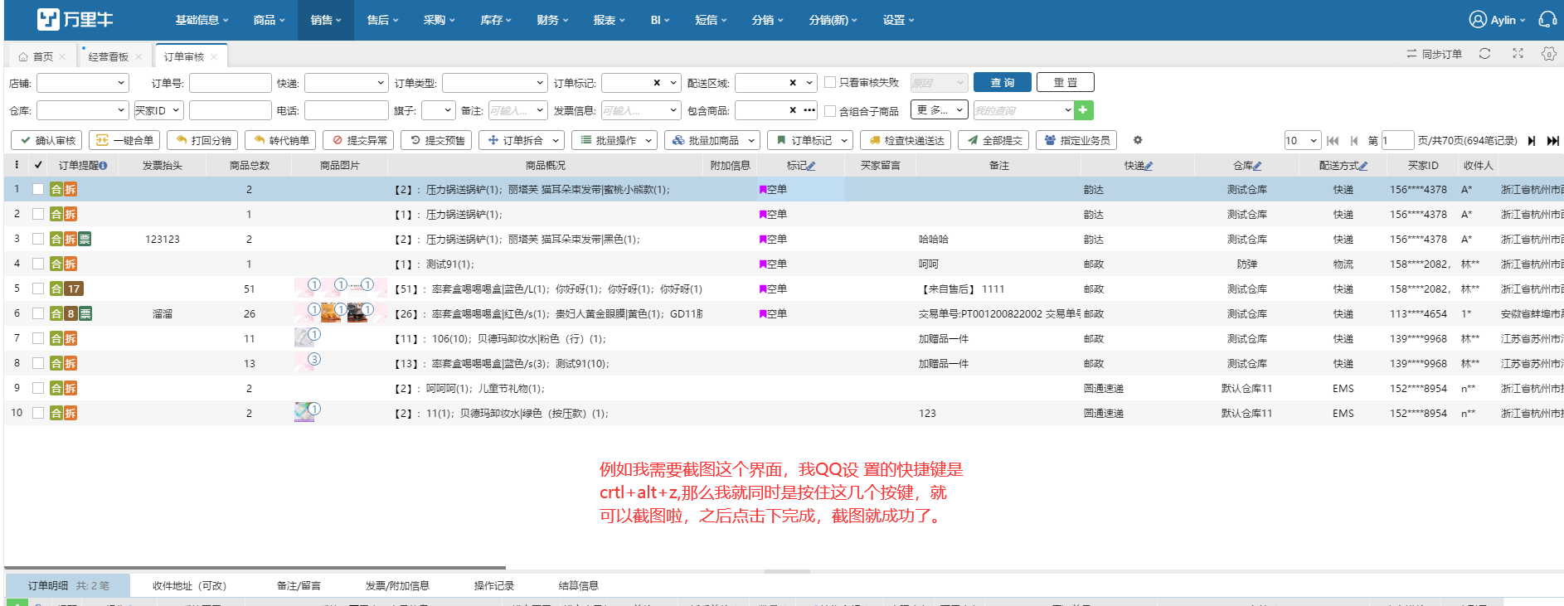The height and width of the screenshot is (606, 1564).
Task: Click the brown 17 badge in row 5
Action: tap(74, 288)
